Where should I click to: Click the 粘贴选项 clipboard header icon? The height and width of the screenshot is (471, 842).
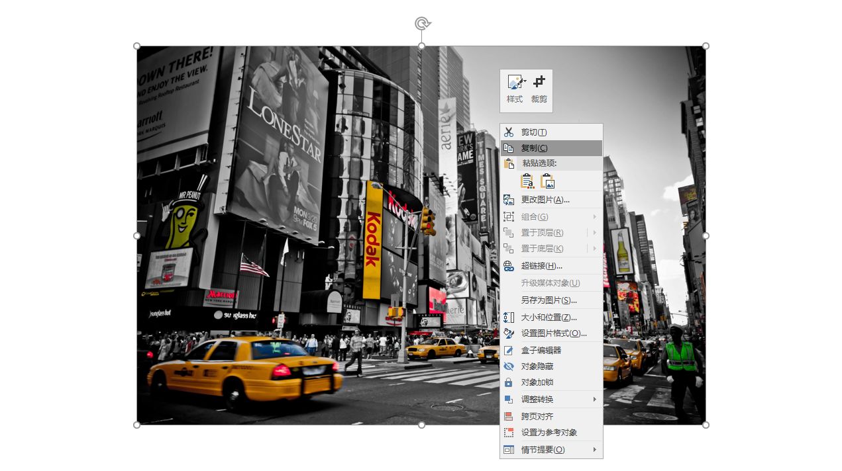click(x=509, y=163)
